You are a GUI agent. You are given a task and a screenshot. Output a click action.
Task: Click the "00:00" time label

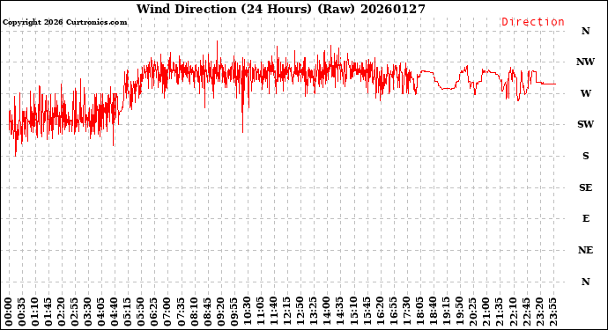[9, 312]
